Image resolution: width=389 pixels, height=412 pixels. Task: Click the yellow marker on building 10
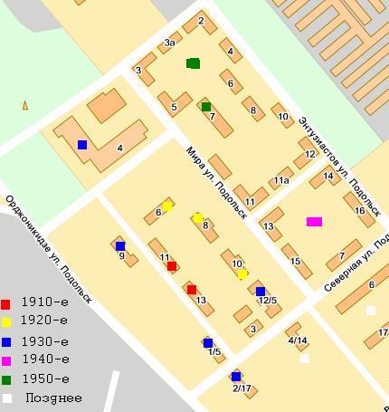242,274
